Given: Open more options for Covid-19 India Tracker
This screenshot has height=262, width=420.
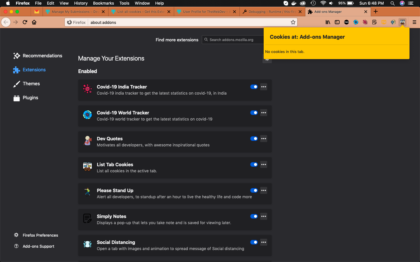Looking at the screenshot, I should (264, 87).
